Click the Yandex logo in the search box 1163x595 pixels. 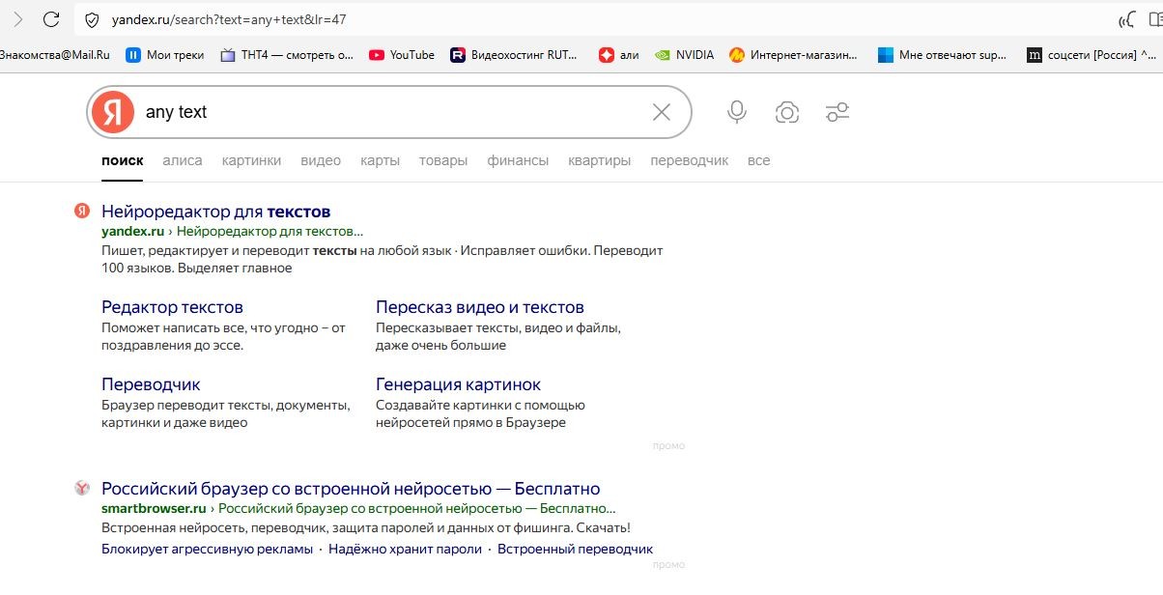click(113, 112)
